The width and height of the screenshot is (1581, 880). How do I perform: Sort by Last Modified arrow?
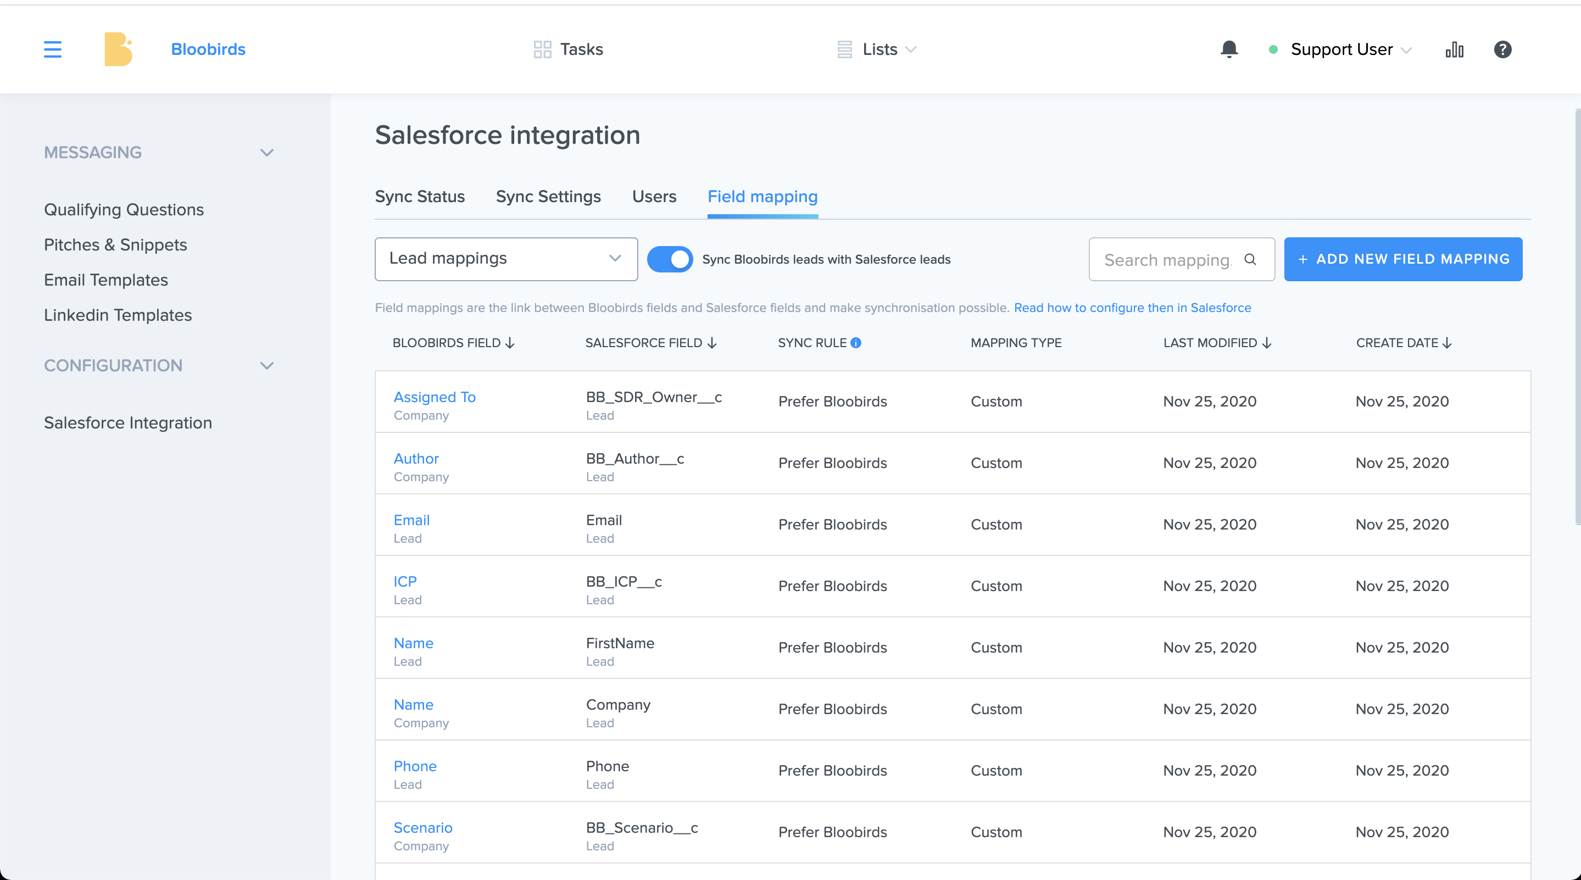click(1267, 343)
